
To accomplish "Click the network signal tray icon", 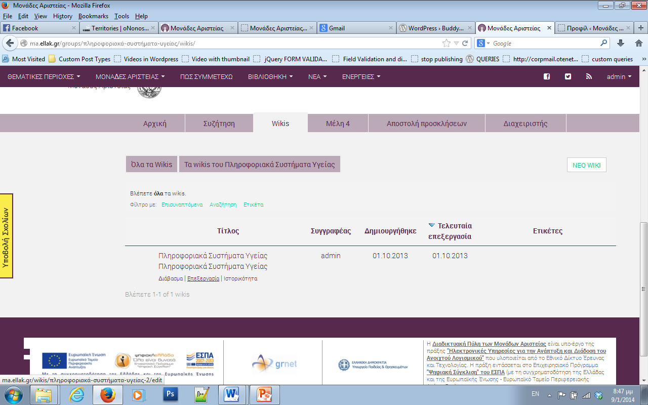I will 586,395.
